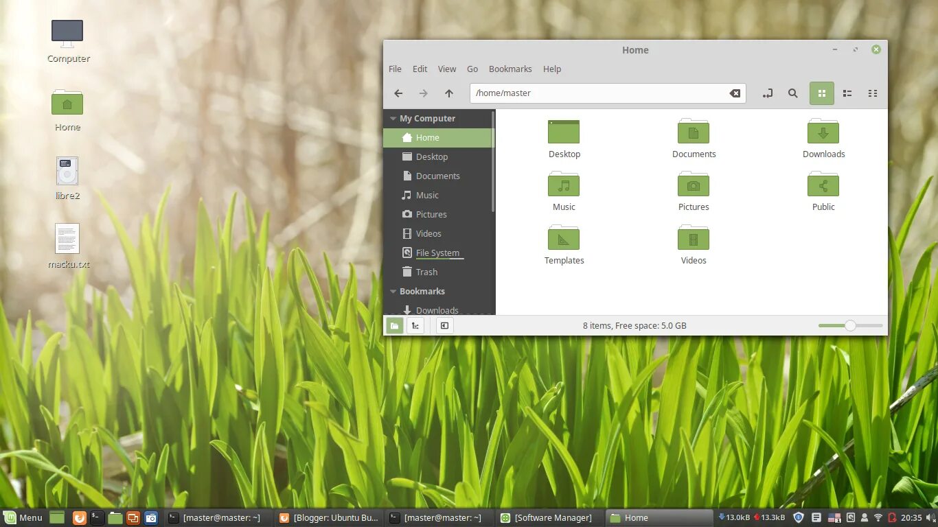Open the Desktop folder in the file pane
938x527 pixels.
564,139
